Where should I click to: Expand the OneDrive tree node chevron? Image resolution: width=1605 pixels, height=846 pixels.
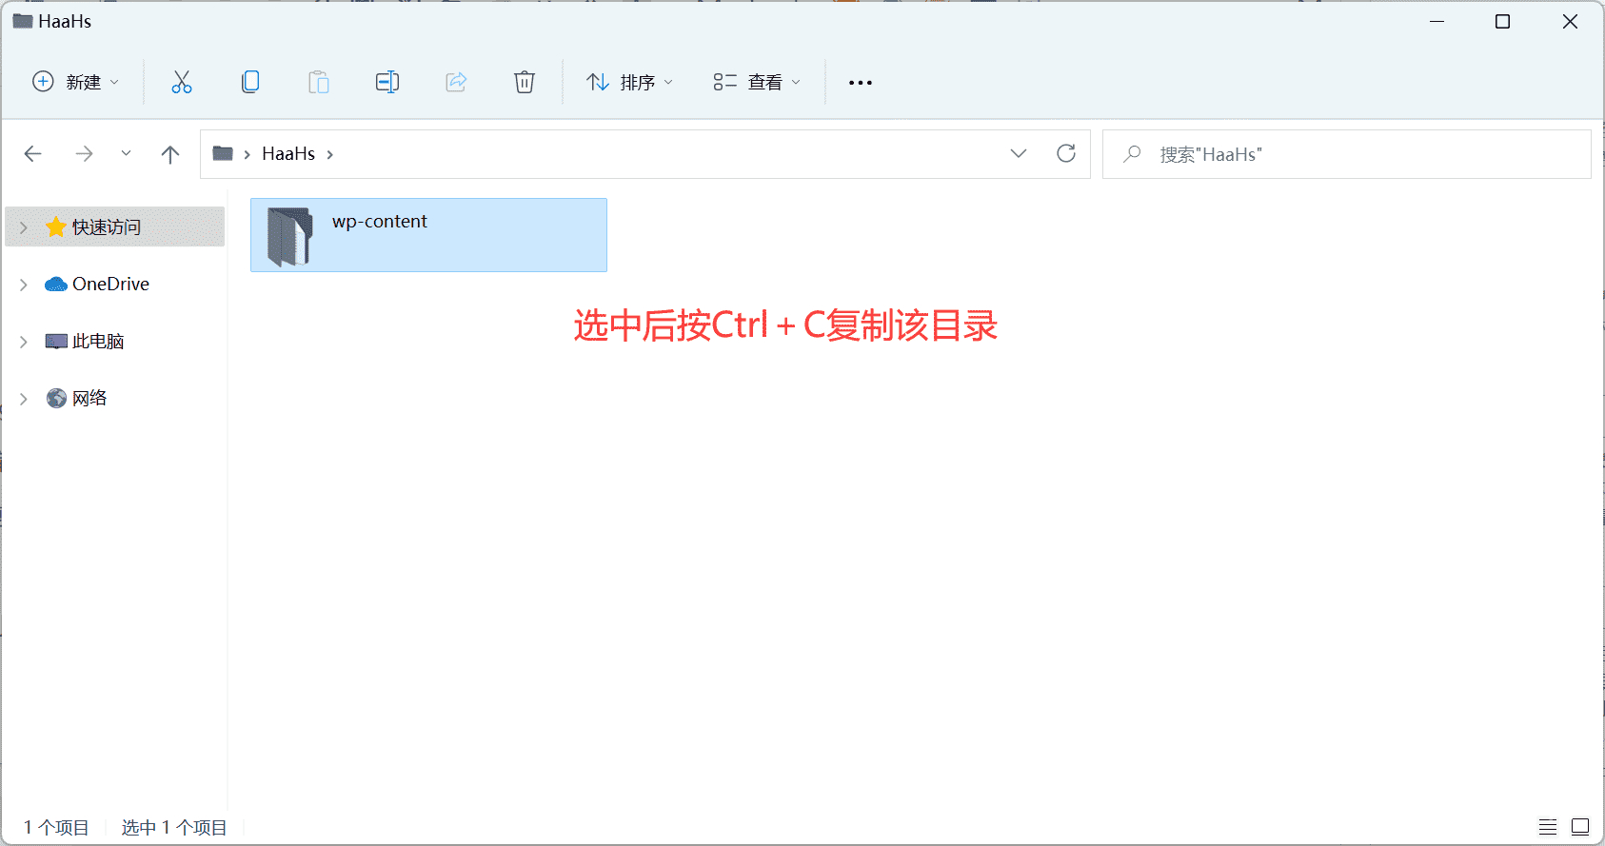[x=24, y=285]
